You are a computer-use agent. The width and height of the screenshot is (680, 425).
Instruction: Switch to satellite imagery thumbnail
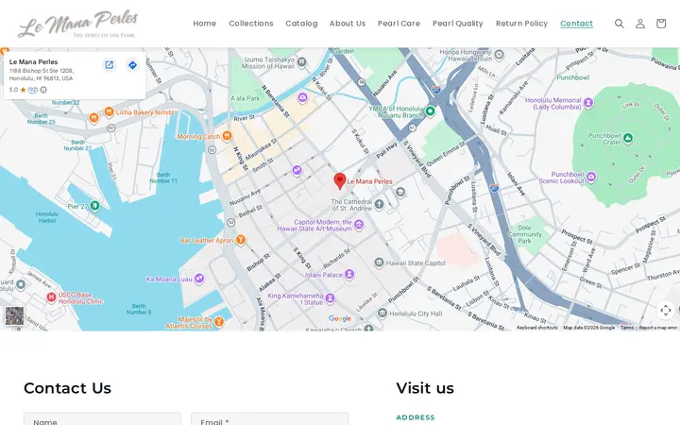pyautogui.click(x=15, y=315)
